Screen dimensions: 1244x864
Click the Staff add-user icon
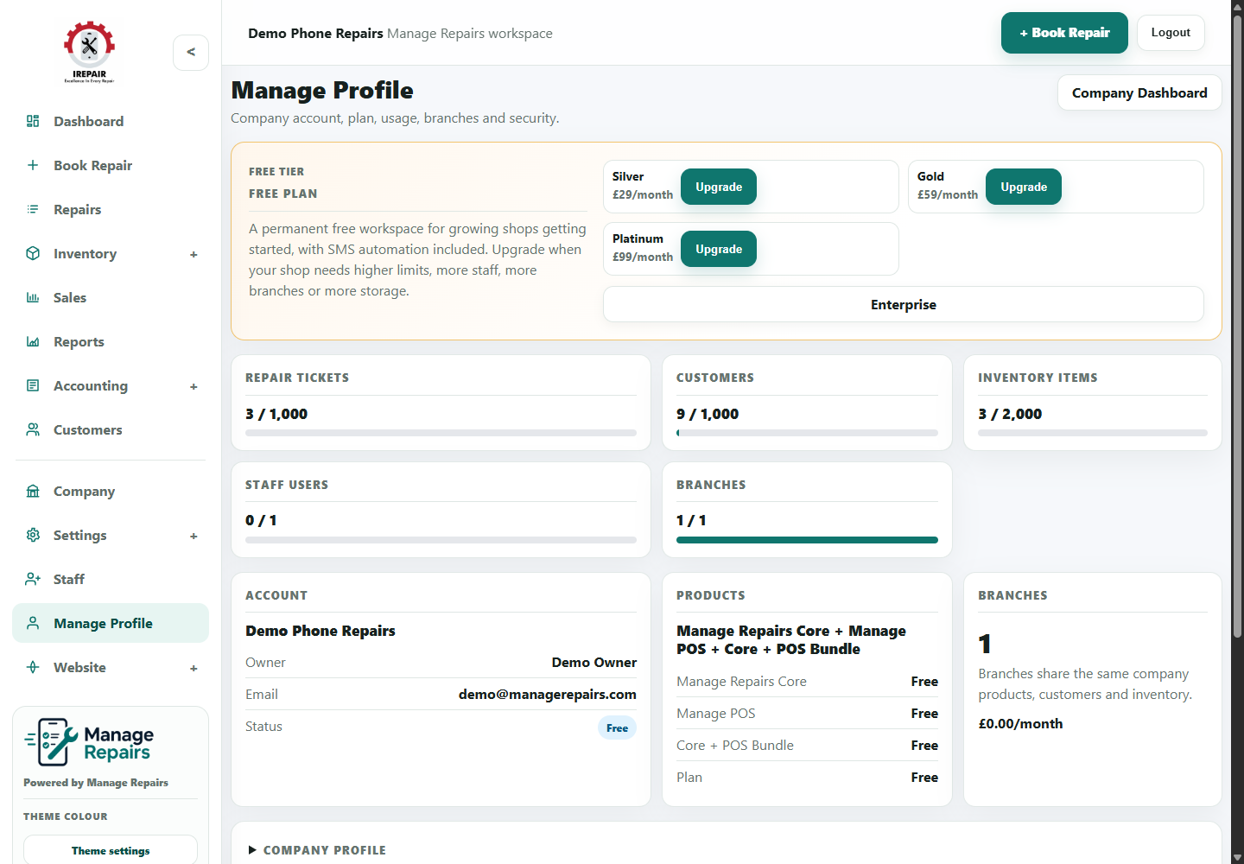click(x=33, y=579)
